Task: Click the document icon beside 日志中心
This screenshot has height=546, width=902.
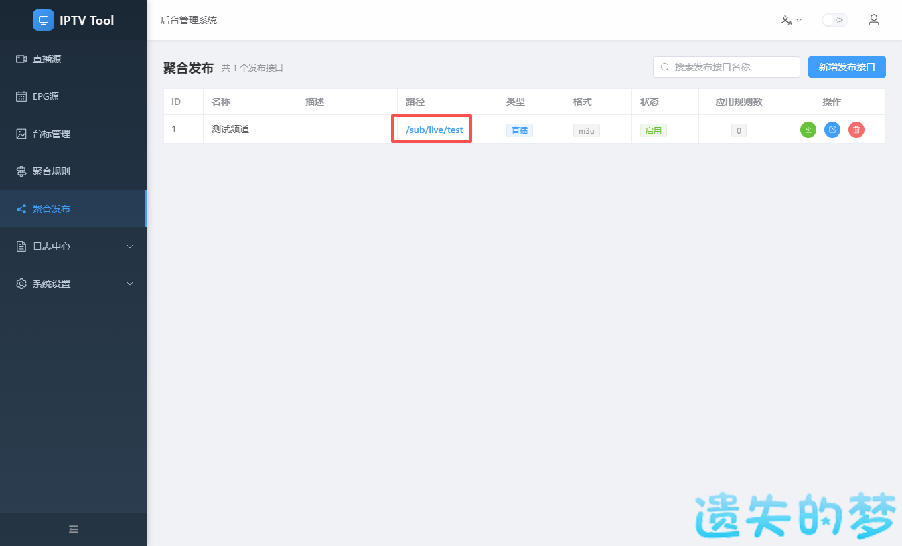Action: pos(21,246)
